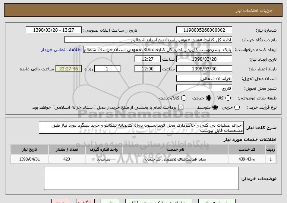Click the validity date field 1398/03/30
The height and width of the screenshot is (203, 287).
(204, 69)
